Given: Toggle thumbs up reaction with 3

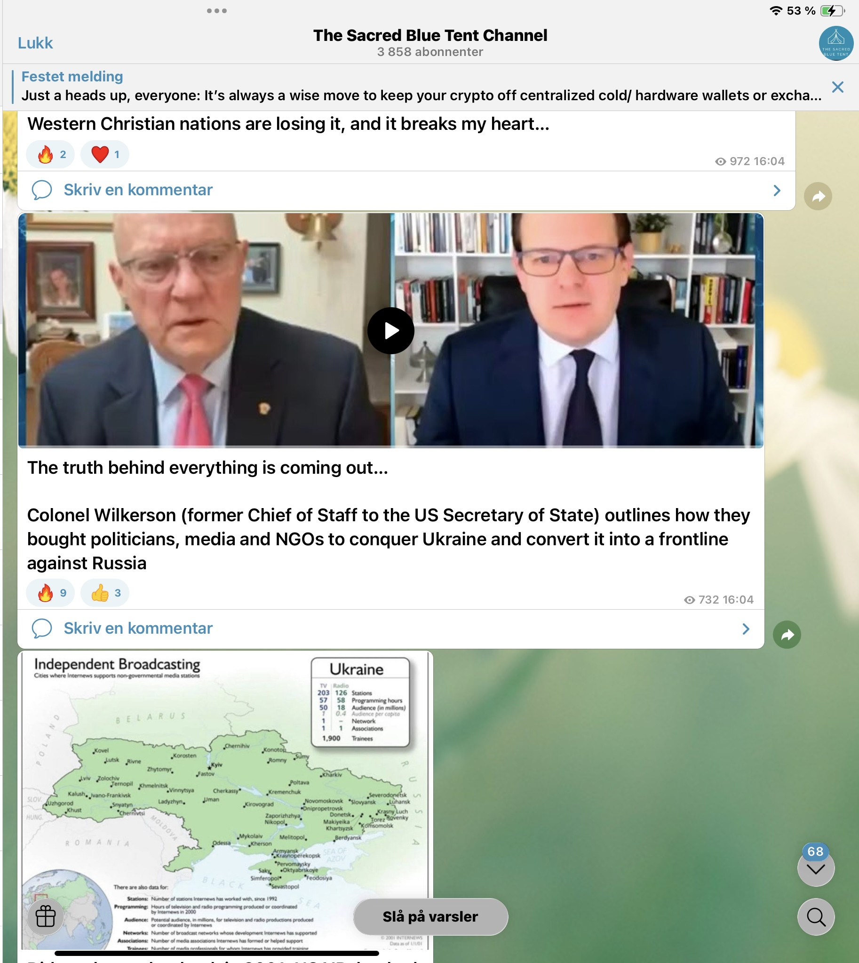Looking at the screenshot, I should 105,593.
